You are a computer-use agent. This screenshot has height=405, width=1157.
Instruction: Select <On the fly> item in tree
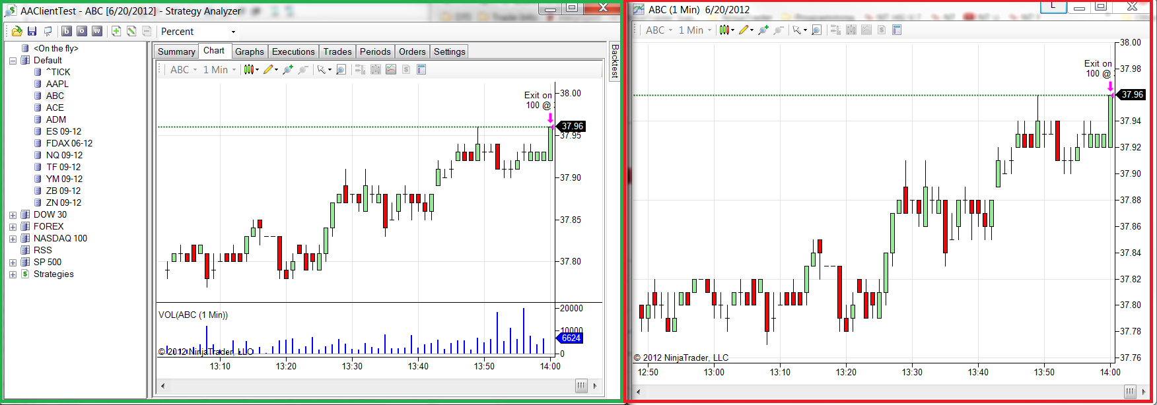coord(56,48)
